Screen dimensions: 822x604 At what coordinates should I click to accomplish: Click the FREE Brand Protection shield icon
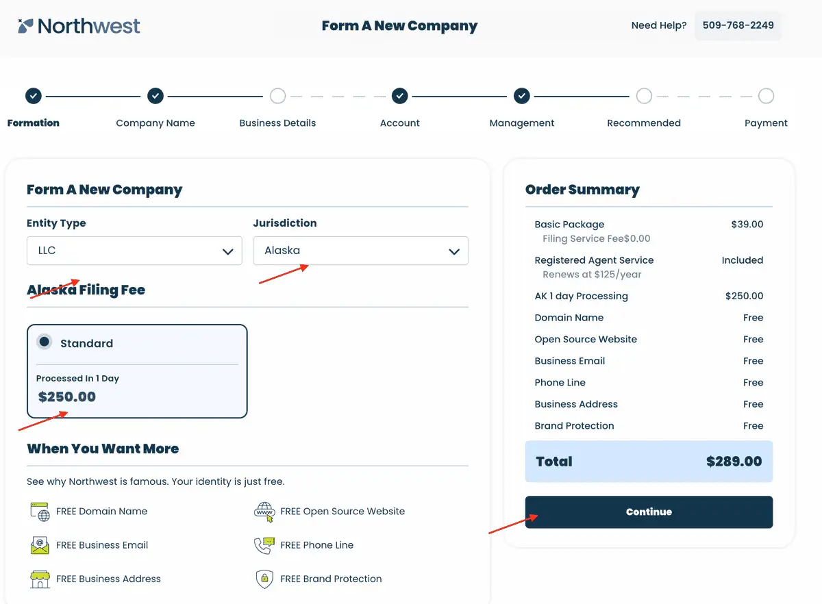[x=264, y=579]
